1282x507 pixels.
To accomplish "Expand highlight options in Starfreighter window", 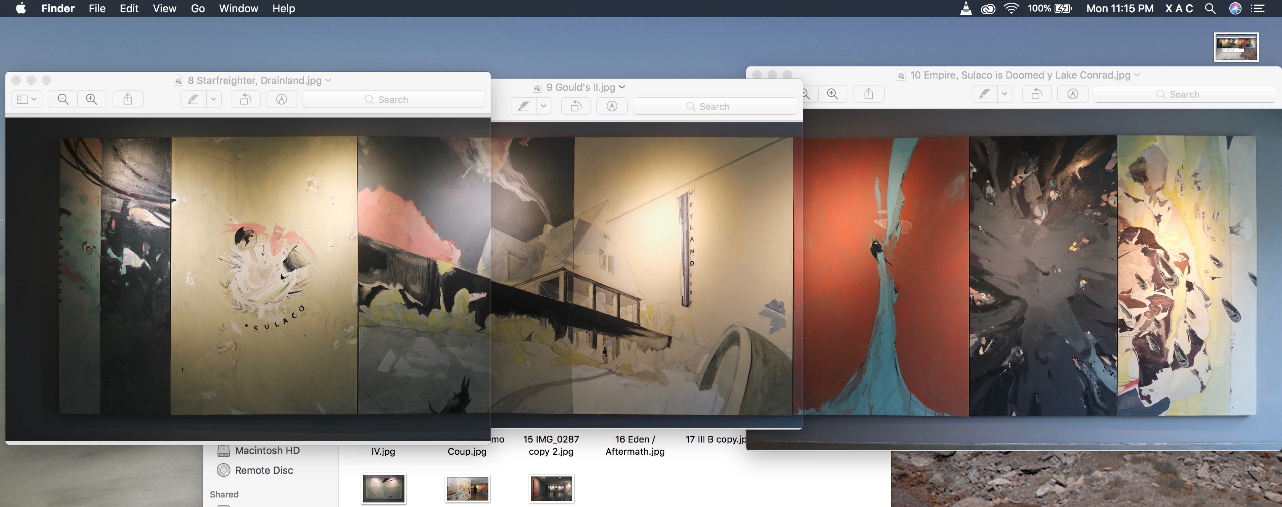I will (x=214, y=99).
